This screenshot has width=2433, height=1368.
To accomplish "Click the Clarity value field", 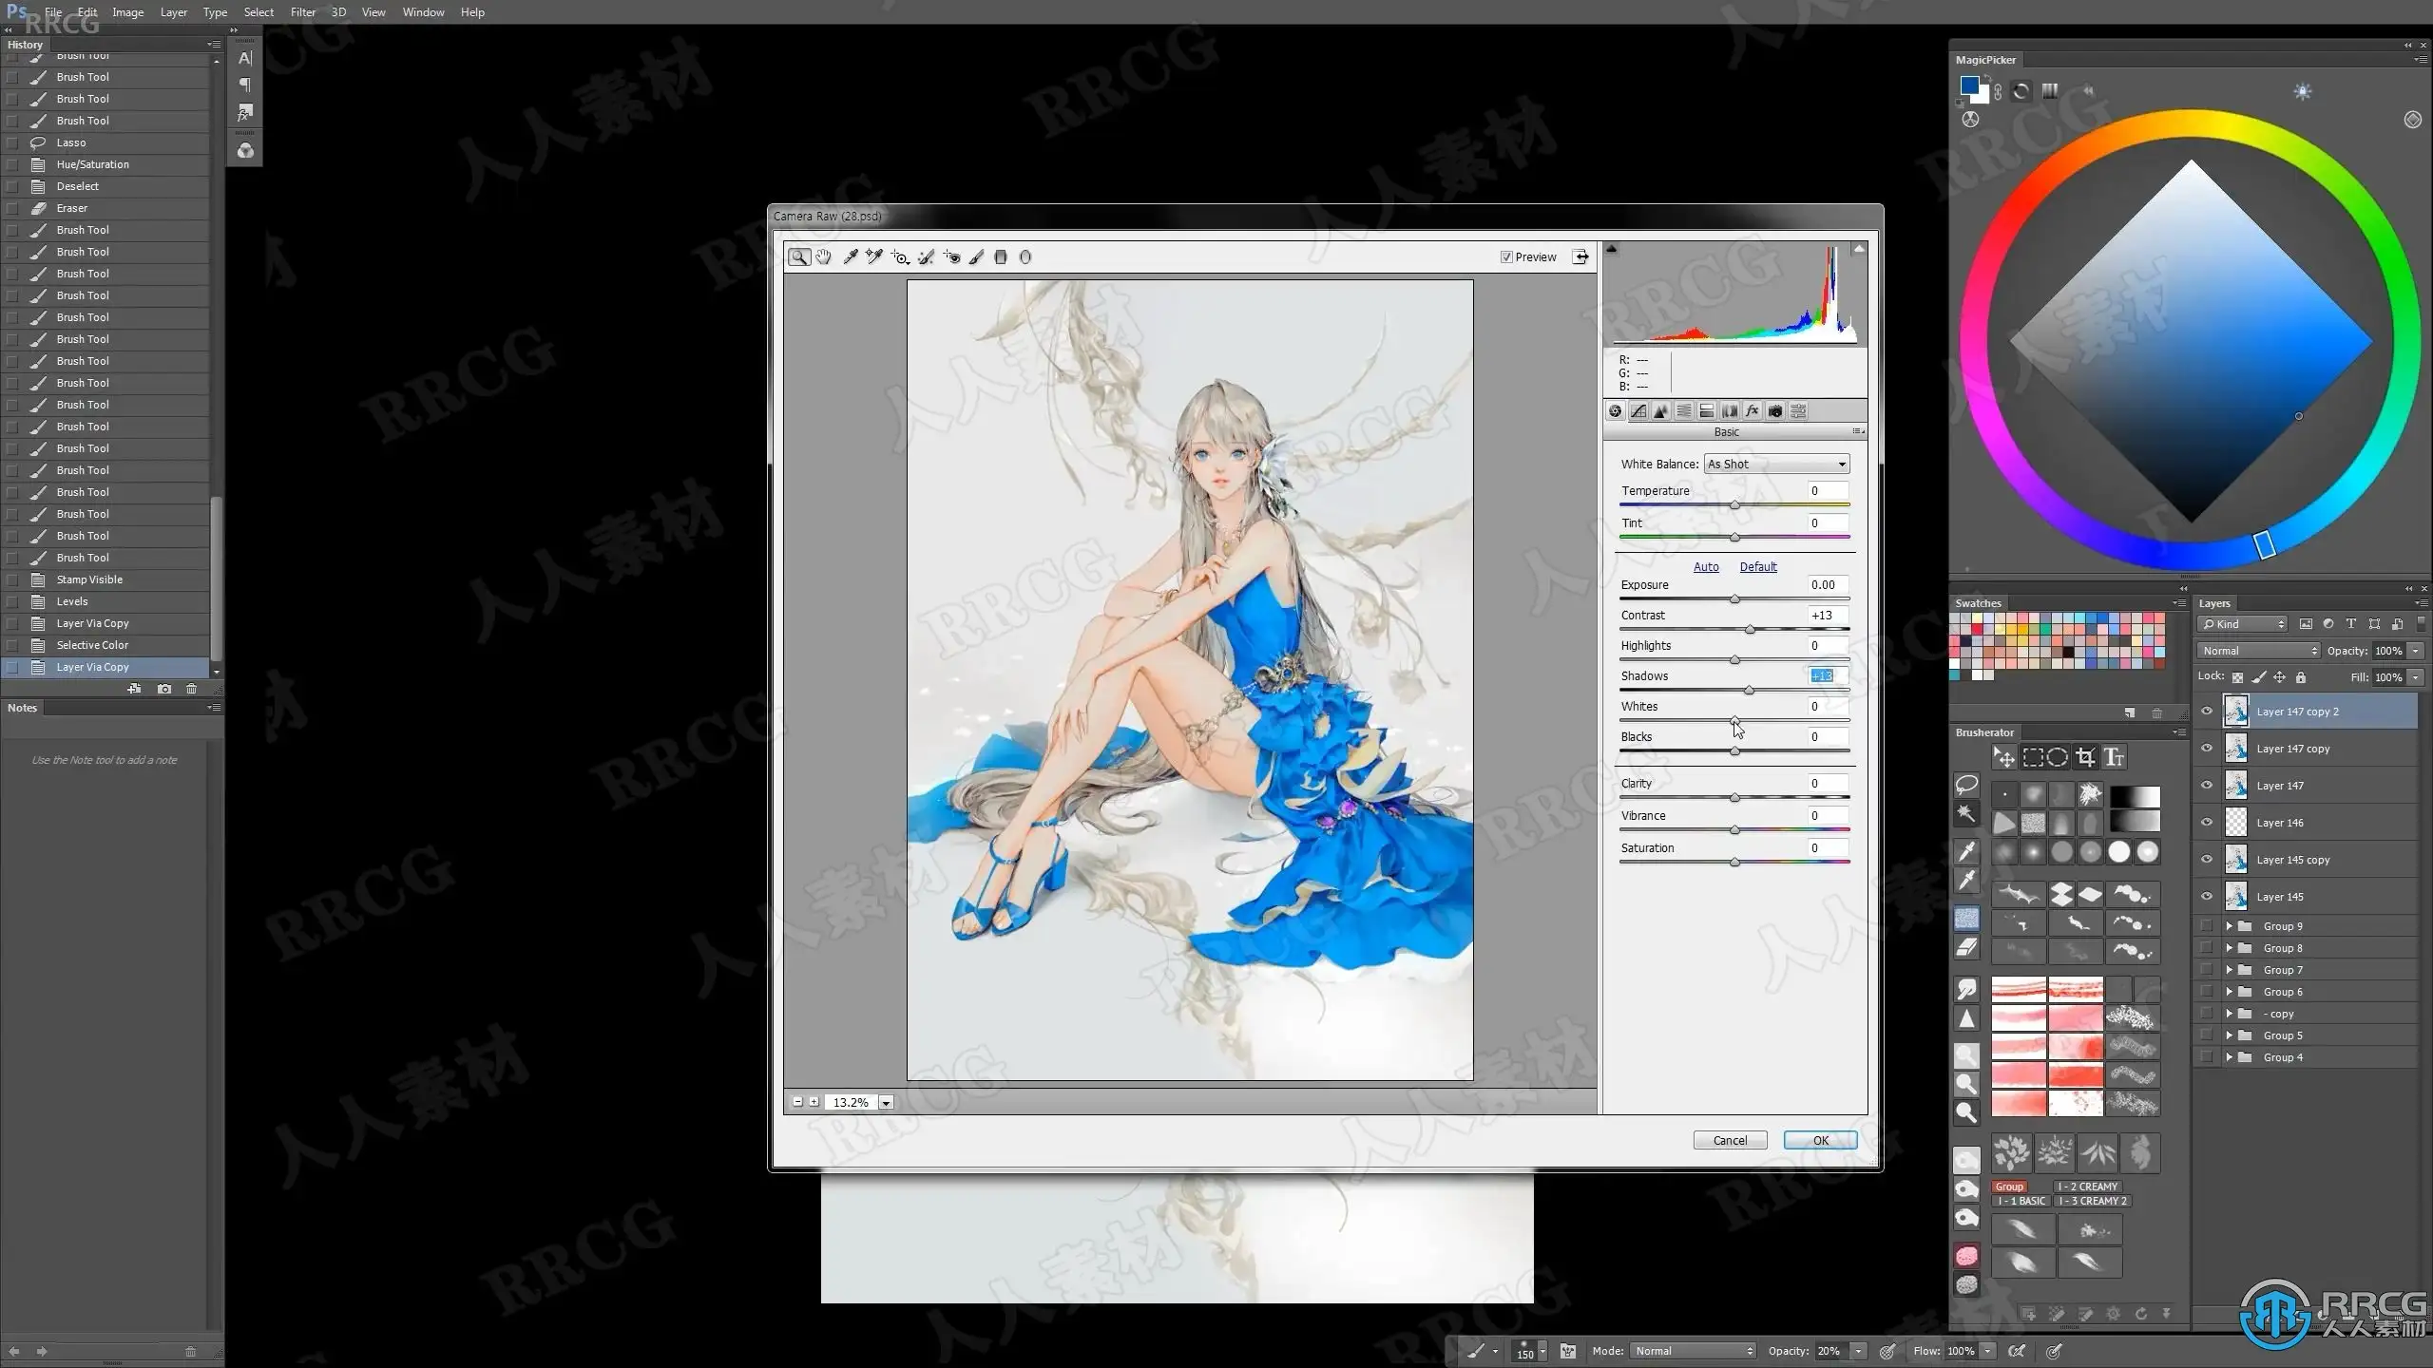I will 1829,784.
